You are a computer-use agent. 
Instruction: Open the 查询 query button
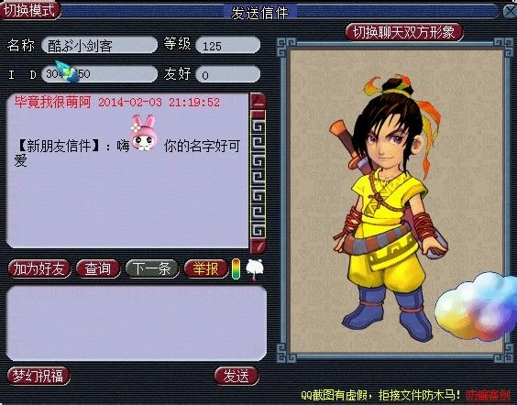pos(98,268)
